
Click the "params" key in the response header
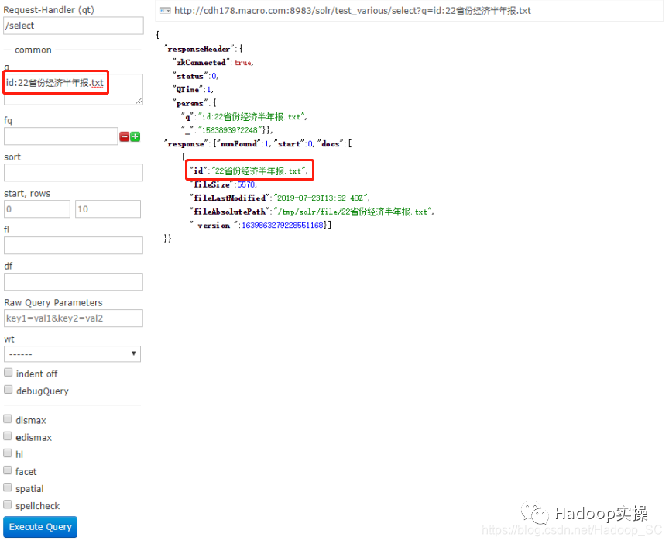point(190,103)
